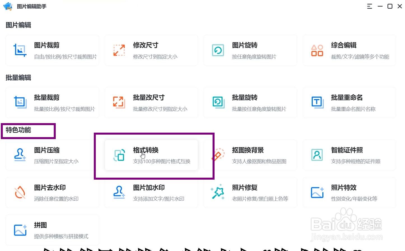This screenshot has width=405, height=251.
Task: Click the 图片去水印 watermark removal icon
Action: point(20,193)
